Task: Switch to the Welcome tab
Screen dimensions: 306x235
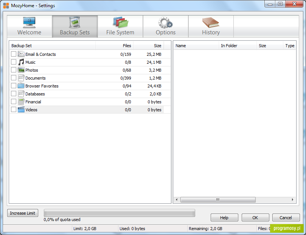Action: (29, 26)
